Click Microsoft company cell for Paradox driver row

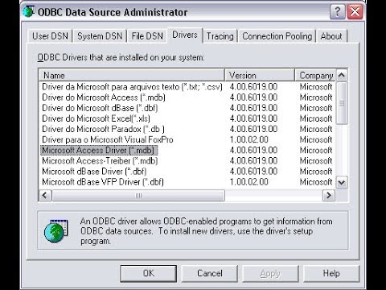[316, 129]
